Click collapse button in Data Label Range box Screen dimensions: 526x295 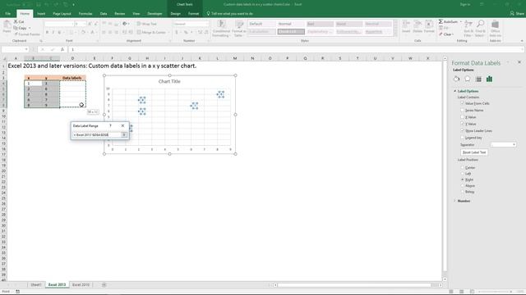click(124, 134)
